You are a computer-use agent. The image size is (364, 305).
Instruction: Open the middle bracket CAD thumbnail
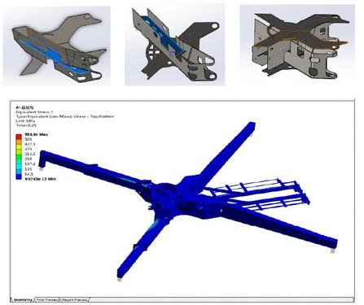pyautogui.click(x=175, y=45)
